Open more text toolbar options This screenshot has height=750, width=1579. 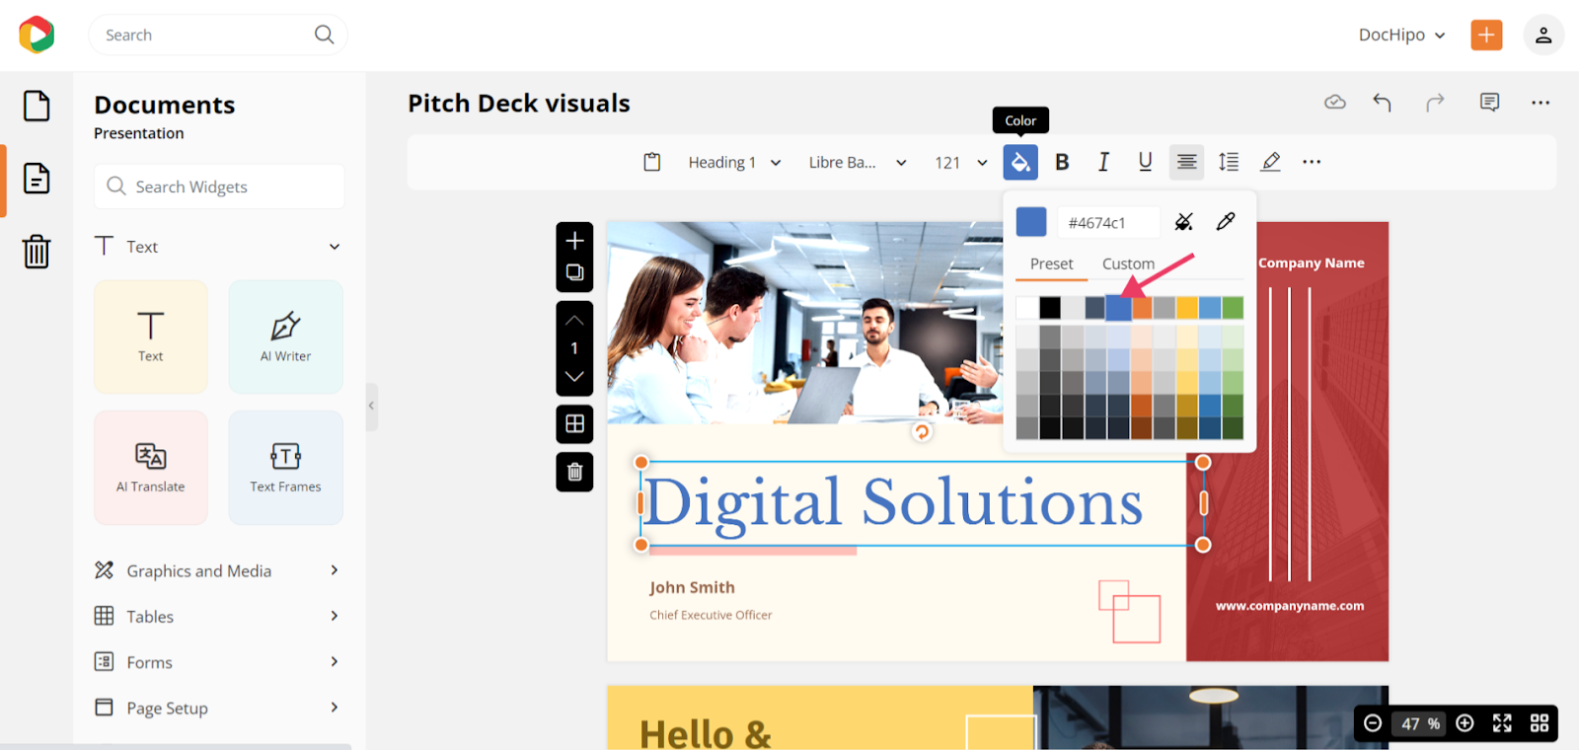tap(1312, 162)
